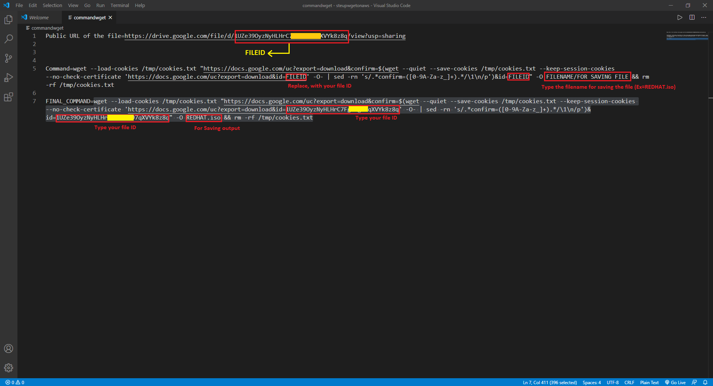Restore down the VS Code window
The height and width of the screenshot is (386, 713).
pos(688,5)
